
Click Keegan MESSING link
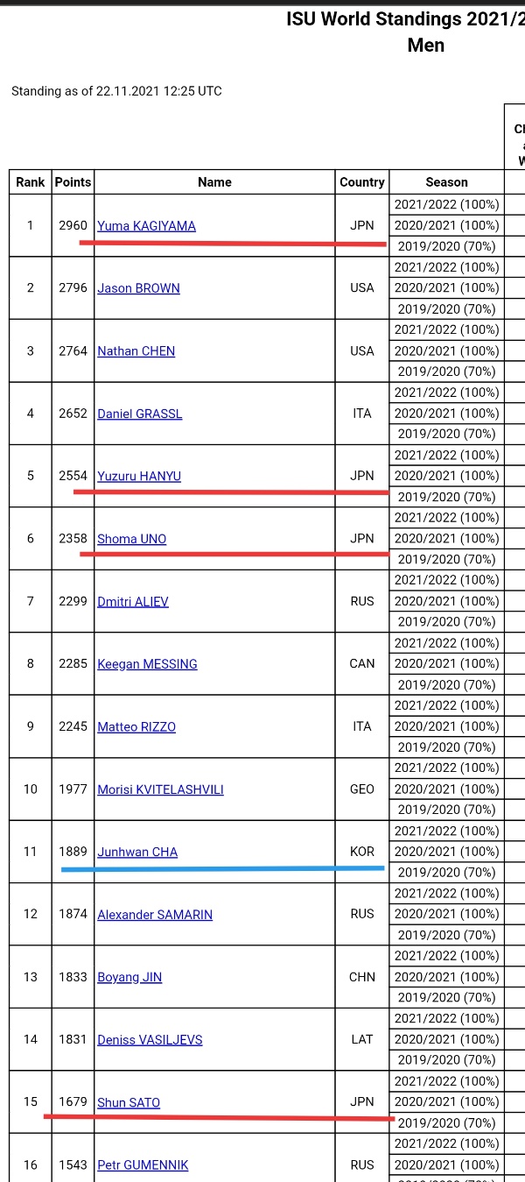point(147,664)
